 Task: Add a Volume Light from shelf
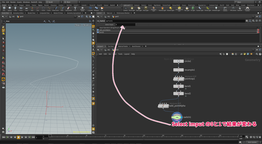coord(162,9)
